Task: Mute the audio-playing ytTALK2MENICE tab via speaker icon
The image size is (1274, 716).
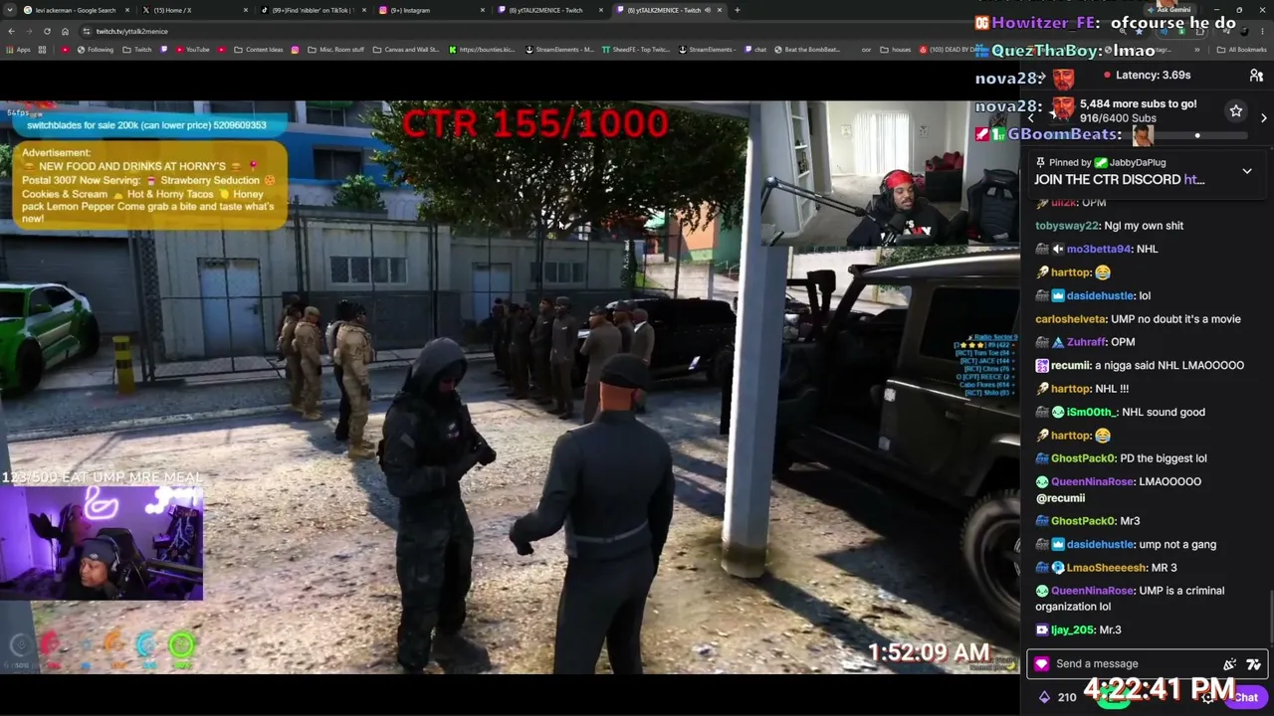Action: (708, 10)
